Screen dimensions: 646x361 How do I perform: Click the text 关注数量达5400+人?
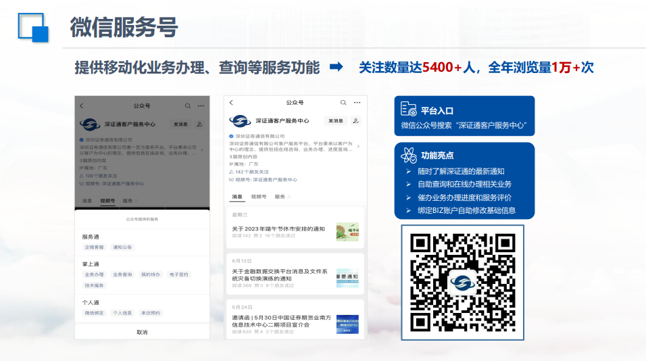[417, 67]
